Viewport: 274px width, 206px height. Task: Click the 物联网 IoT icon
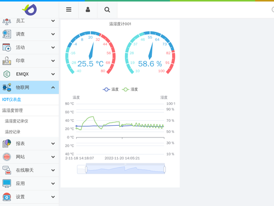7,87
